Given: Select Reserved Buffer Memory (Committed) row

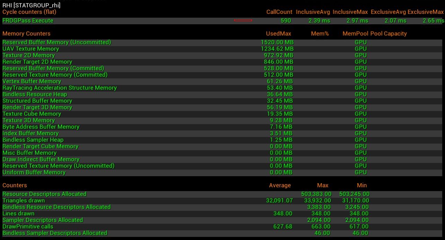Looking at the screenshot, I should coord(222,68).
